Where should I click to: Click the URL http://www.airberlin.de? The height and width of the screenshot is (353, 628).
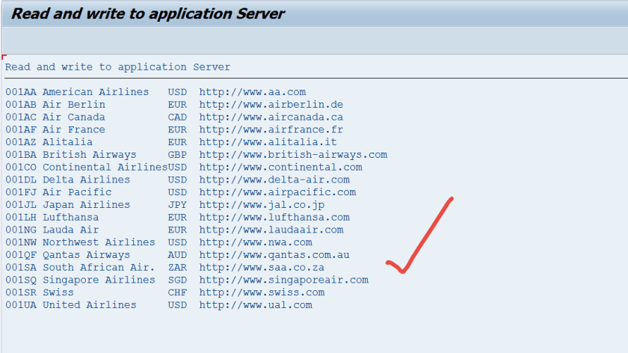click(271, 105)
